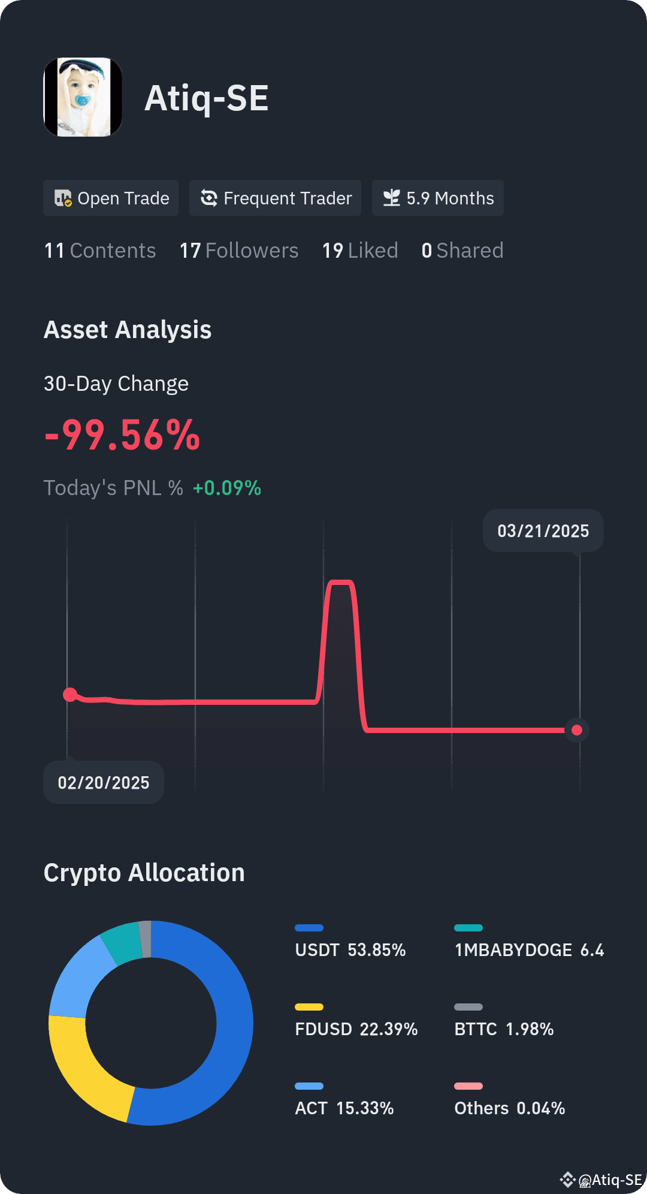
Task: Click the Others pink legend swatch
Action: point(468,1086)
